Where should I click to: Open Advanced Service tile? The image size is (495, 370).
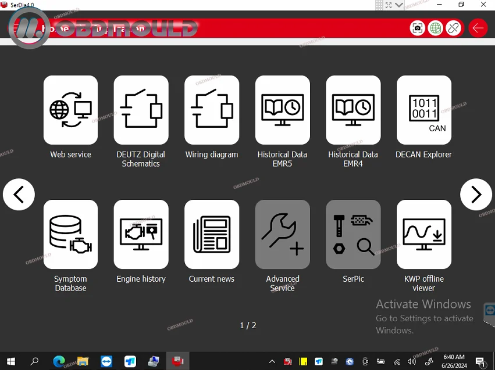click(282, 235)
